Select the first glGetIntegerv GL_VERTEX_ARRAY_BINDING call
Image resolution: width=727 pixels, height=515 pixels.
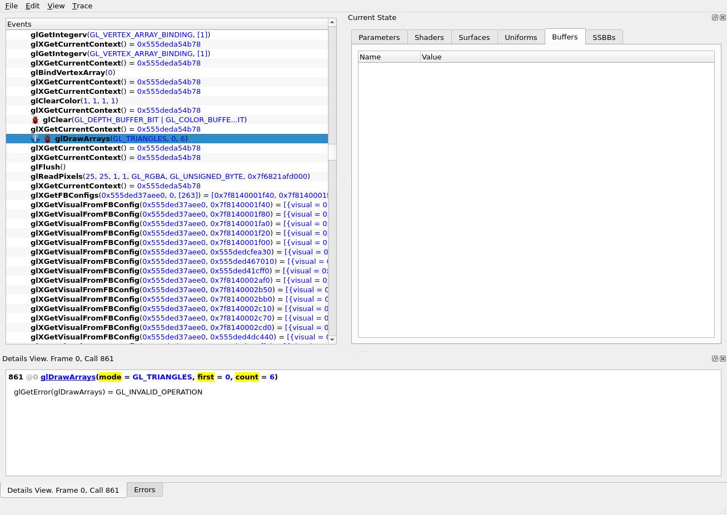pyautogui.click(x=167, y=34)
